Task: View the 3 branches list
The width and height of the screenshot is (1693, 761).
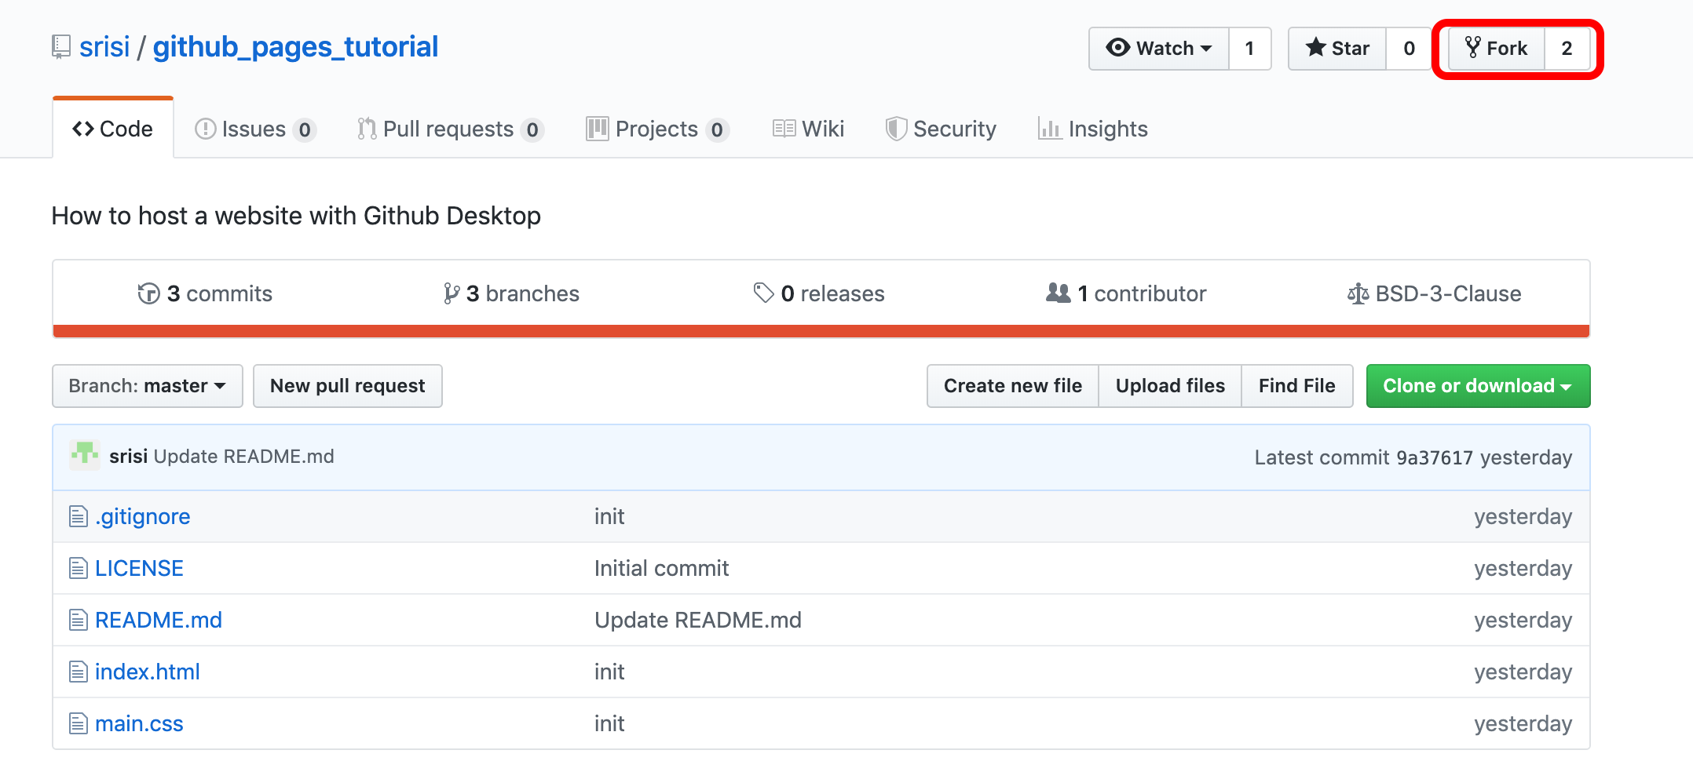Action: (x=511, y=293)
